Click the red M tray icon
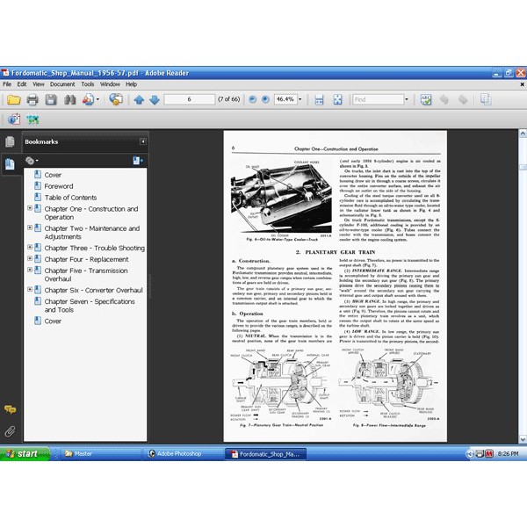 click(x=489, y=454)
